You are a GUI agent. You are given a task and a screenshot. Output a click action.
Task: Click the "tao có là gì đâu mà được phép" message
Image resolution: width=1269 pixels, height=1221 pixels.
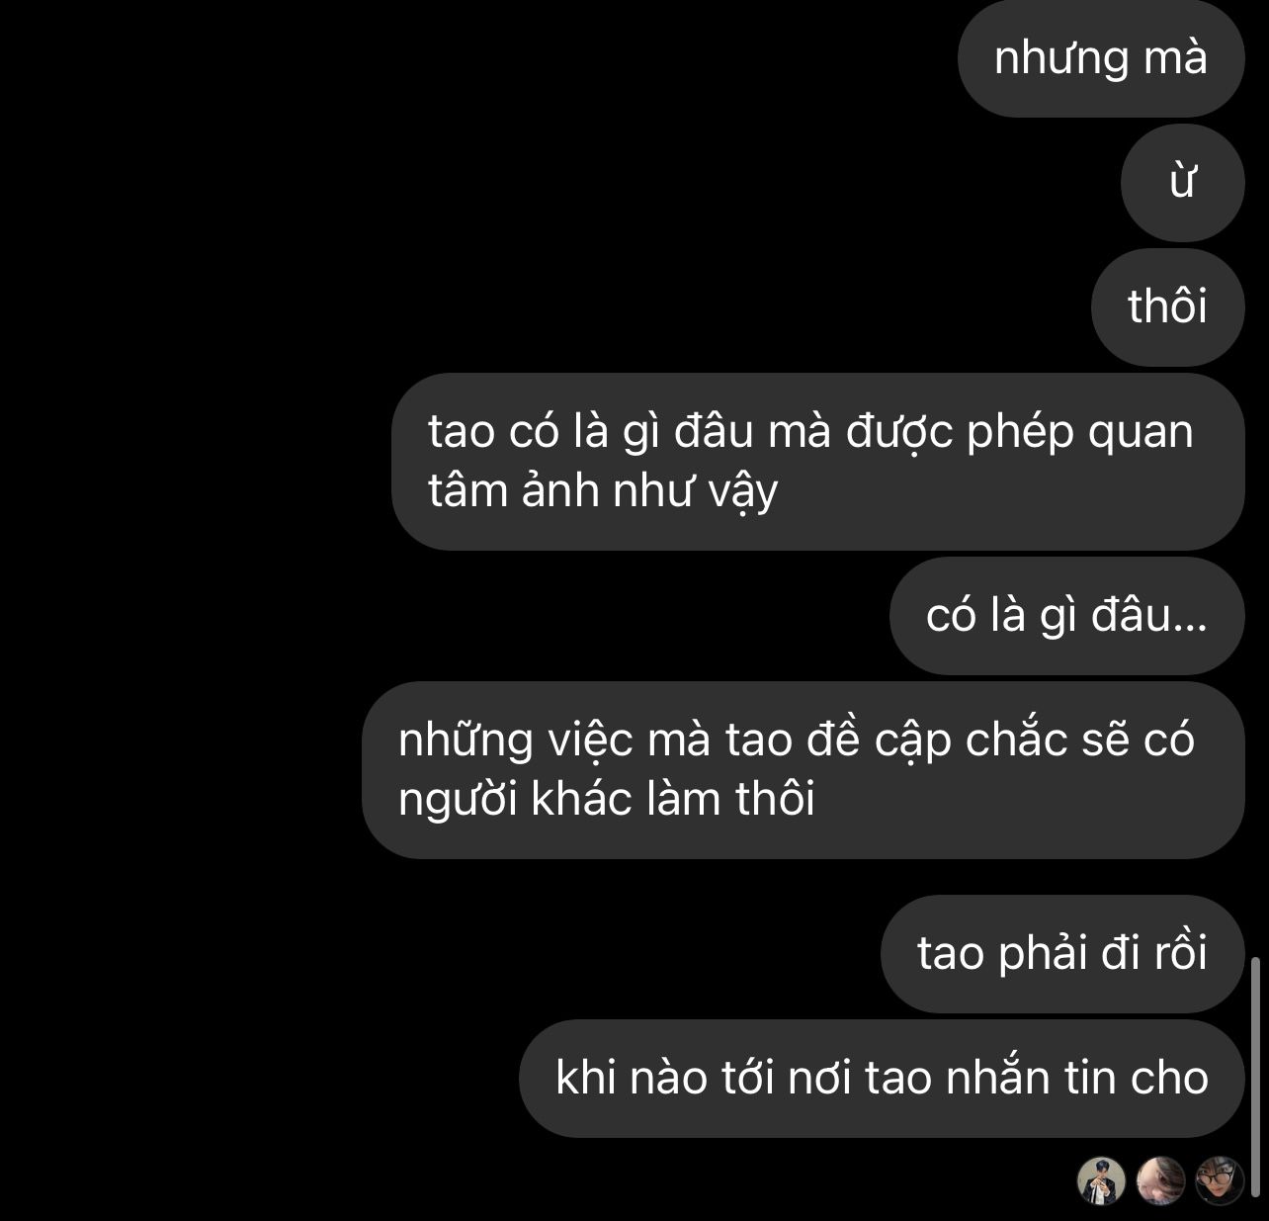817,462
